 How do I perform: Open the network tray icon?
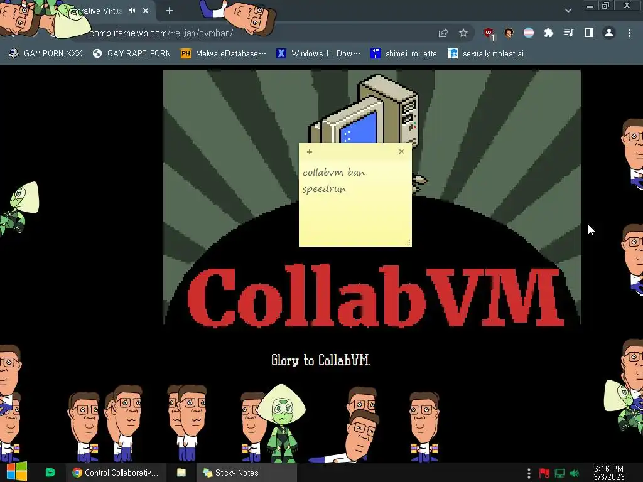pyautogui.click(x=559, y=473)
